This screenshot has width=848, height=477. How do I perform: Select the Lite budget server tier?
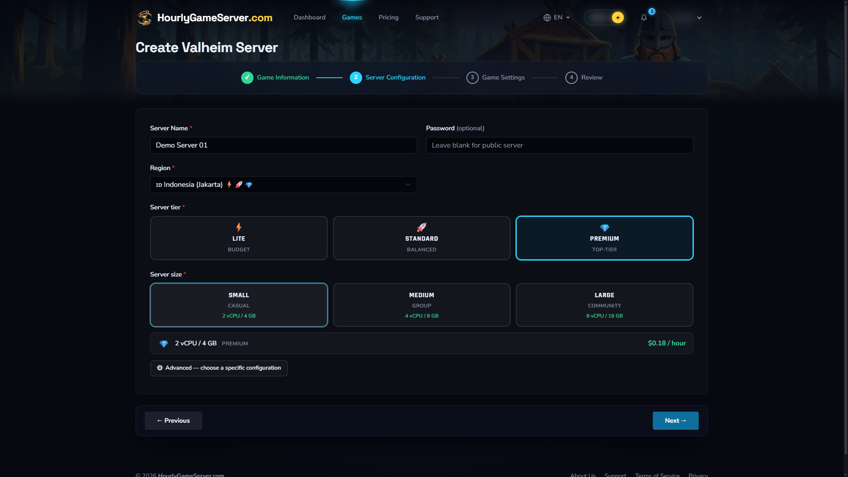239,238
